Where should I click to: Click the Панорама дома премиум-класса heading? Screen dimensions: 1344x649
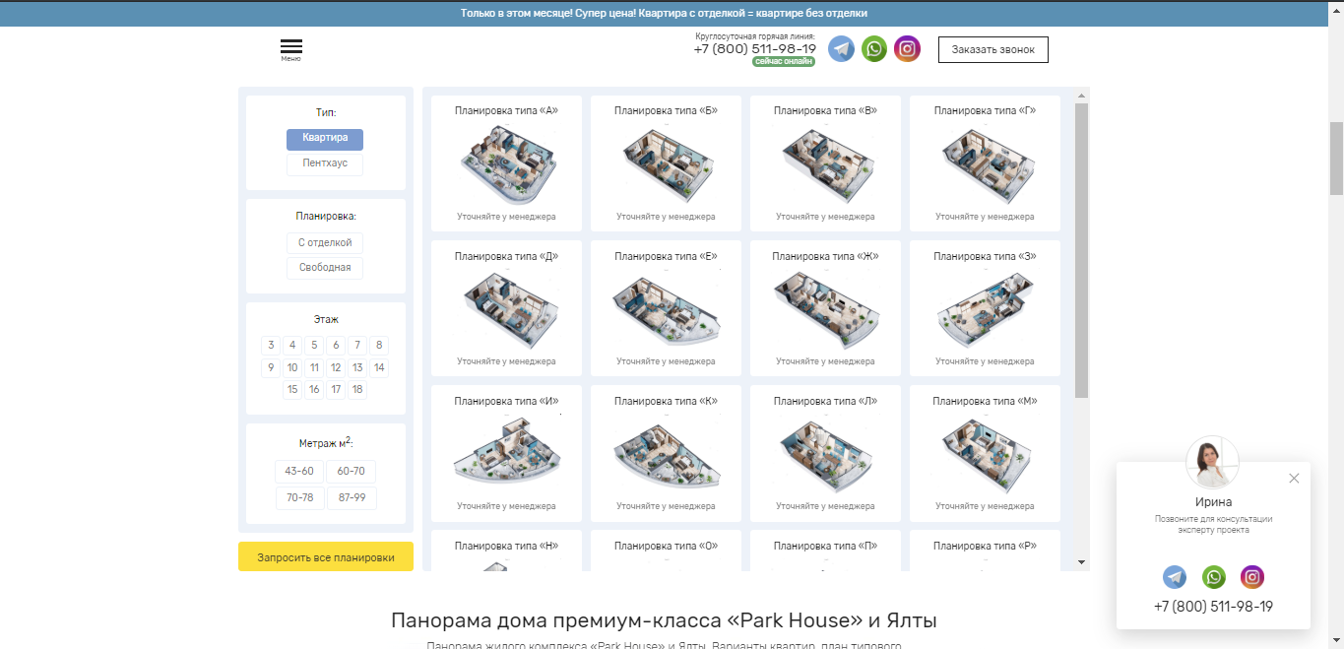coord(664,620)
